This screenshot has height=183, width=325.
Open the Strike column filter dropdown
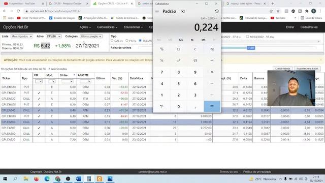click(x=67, y=81)
